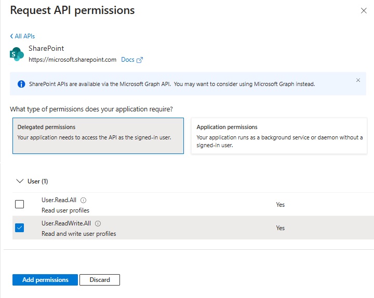Click the Discard button
Screen dimensions: 374x298
coord(100,280)
